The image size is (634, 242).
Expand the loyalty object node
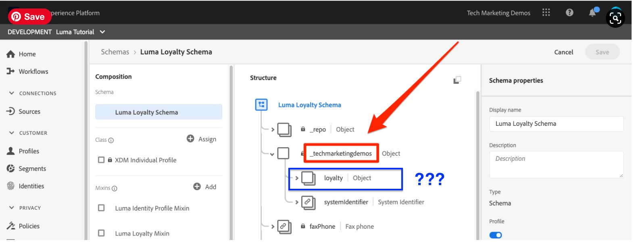point(297,178)
